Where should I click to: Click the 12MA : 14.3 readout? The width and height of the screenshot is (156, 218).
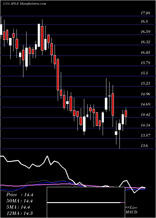pyautogui.click(x=19, y=213)
